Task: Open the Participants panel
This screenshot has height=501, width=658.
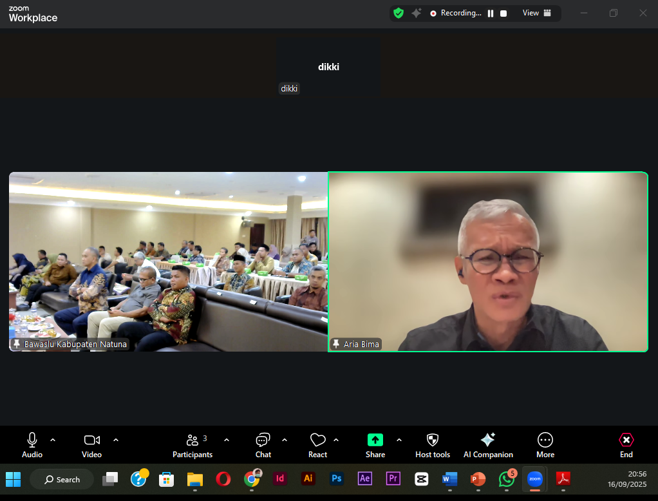Action: pos(193,444)
